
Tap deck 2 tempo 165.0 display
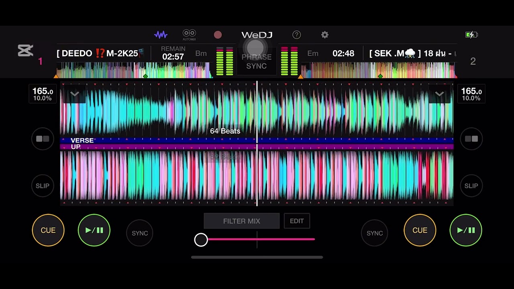pos(471,94)
